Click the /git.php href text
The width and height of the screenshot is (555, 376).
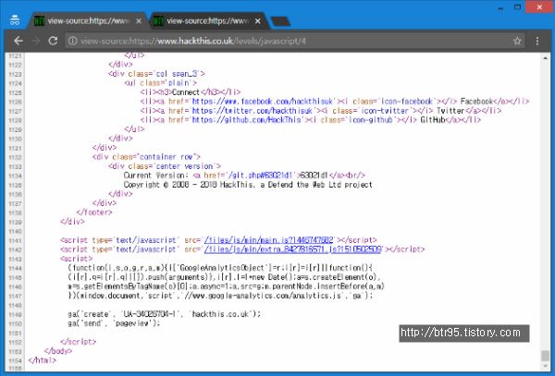pyautogui.click(x=261, y=176)
